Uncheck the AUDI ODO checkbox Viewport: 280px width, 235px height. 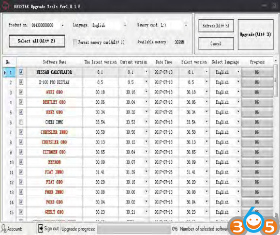[21, 92]
